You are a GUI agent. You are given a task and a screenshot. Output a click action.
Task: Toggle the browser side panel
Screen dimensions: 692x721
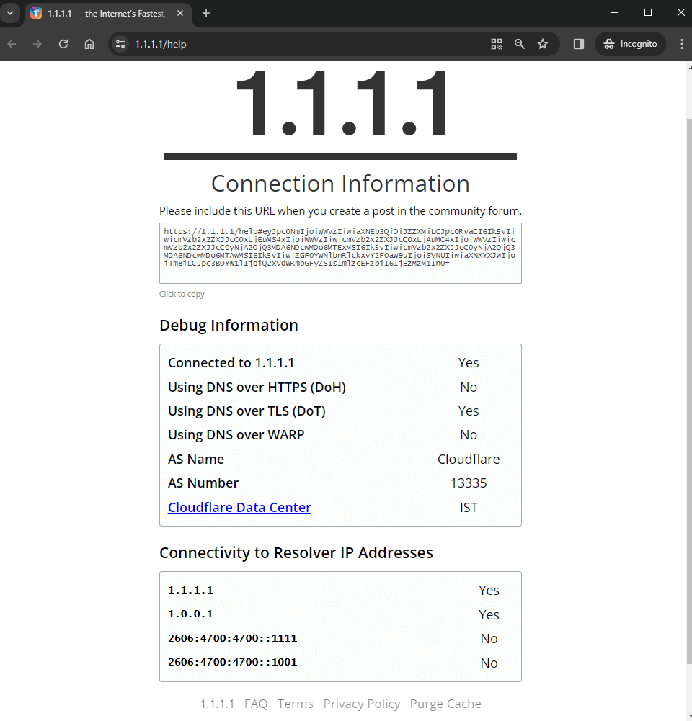(578, 44)
